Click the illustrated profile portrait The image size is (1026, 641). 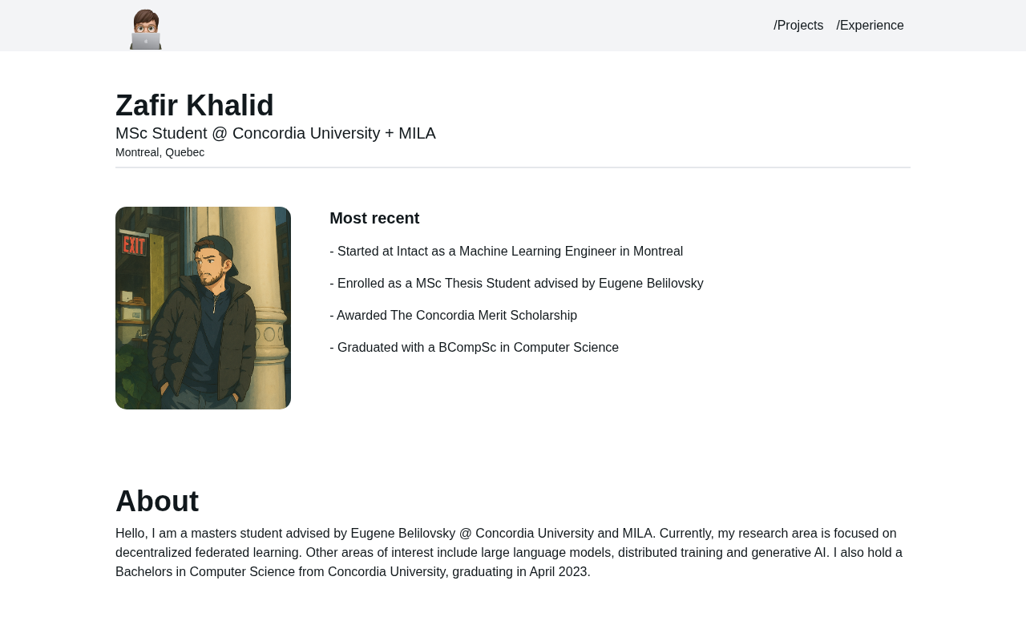pos(203,308)
